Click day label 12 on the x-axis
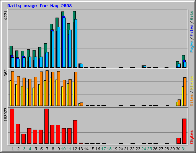Viewport: 196px width, 153px height. [x=75, y=149]
